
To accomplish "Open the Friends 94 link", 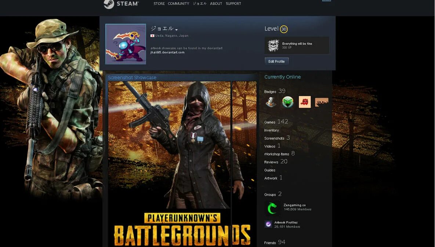I will [x=275, y=242].
